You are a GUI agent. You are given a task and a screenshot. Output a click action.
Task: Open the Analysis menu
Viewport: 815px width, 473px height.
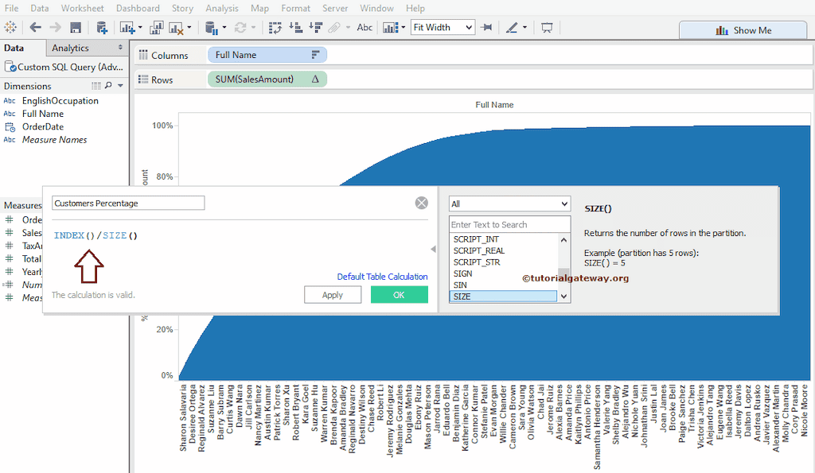tap(221, 8)
